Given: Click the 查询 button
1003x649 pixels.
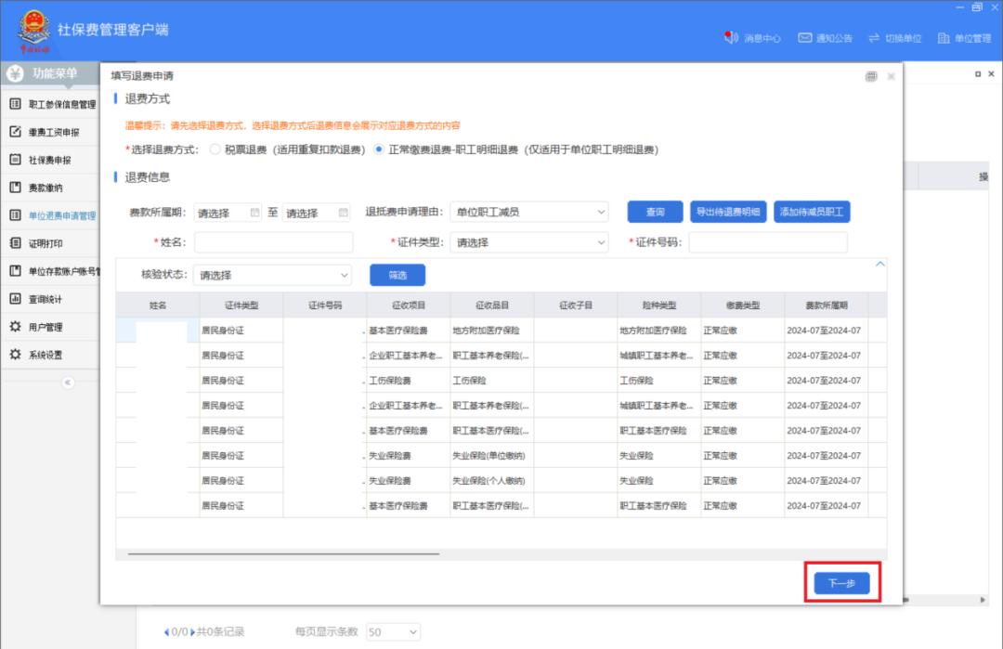Looking at the screenshot, I should point(655,213).
